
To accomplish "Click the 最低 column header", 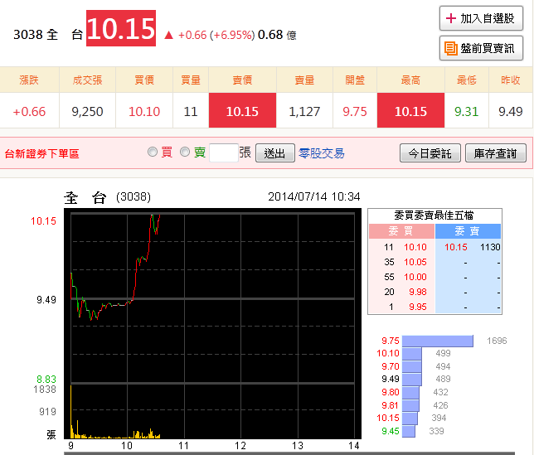I will [x=467, y=80].
